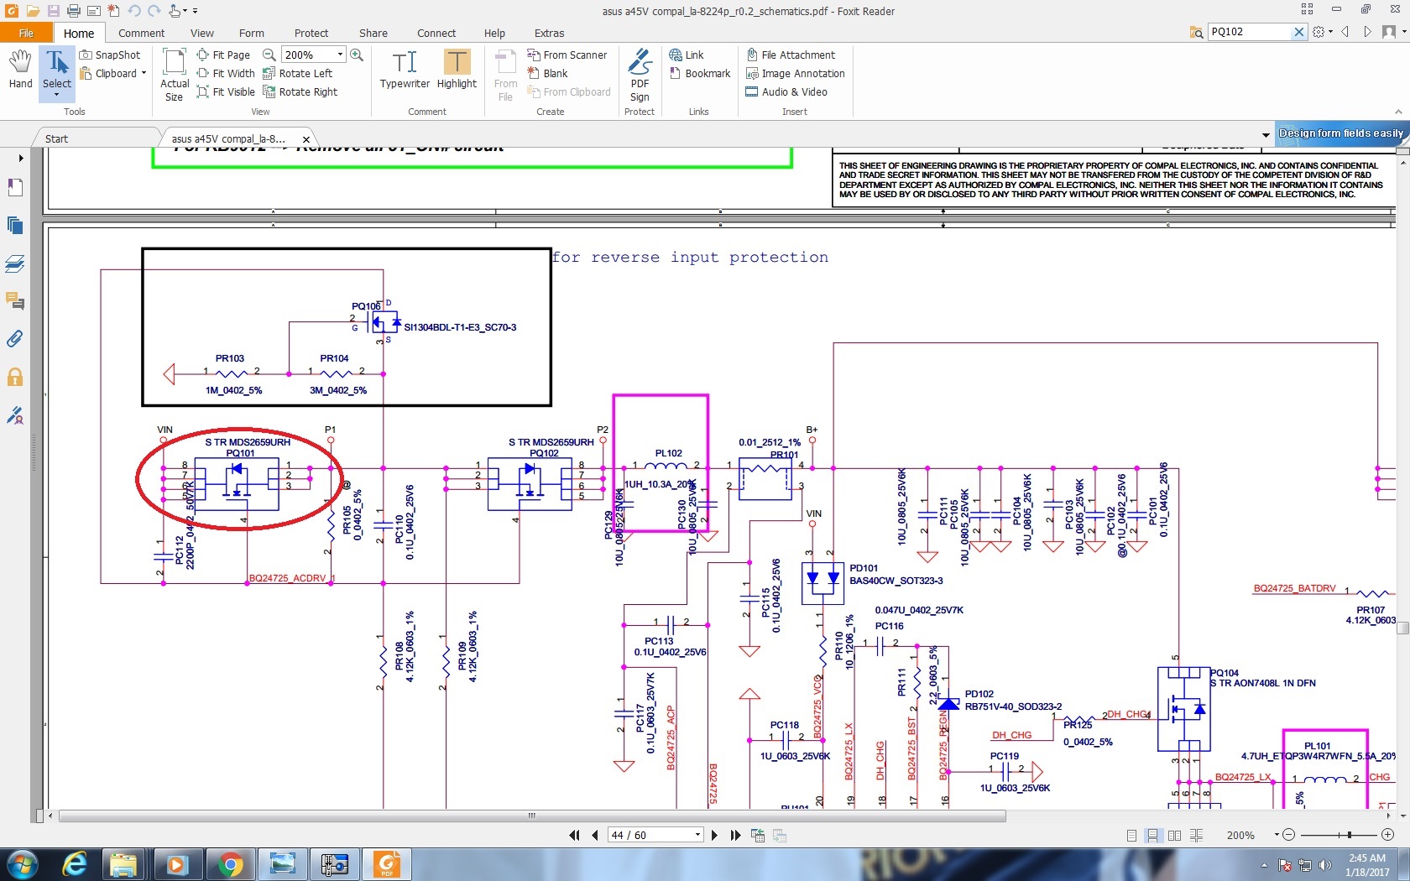Open the attachments panel paperclip icon

15,339
